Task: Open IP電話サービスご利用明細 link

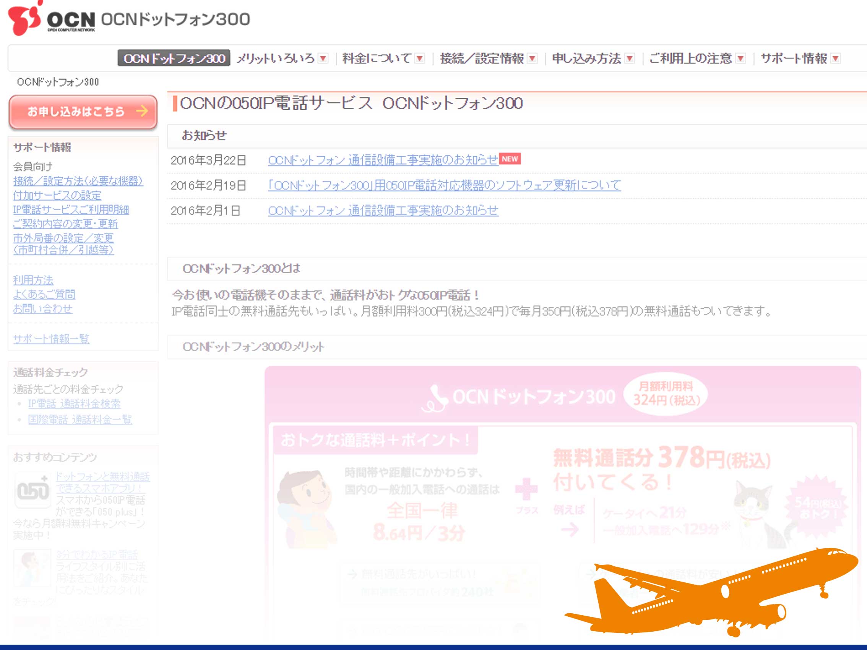Action: pos(71,210)
